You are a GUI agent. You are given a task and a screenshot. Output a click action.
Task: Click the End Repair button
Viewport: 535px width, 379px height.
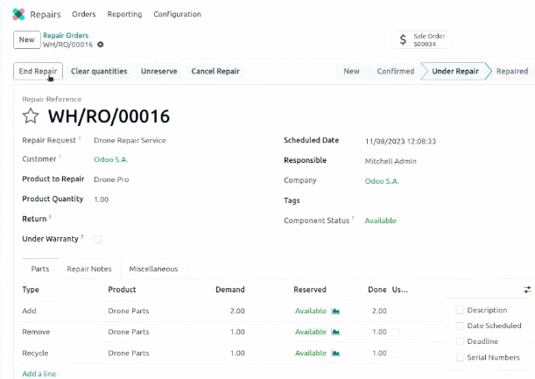pos(38,71)
